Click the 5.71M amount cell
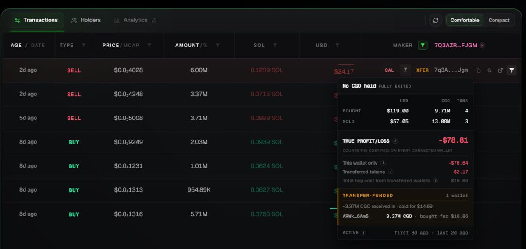 (x=199, y=214)
